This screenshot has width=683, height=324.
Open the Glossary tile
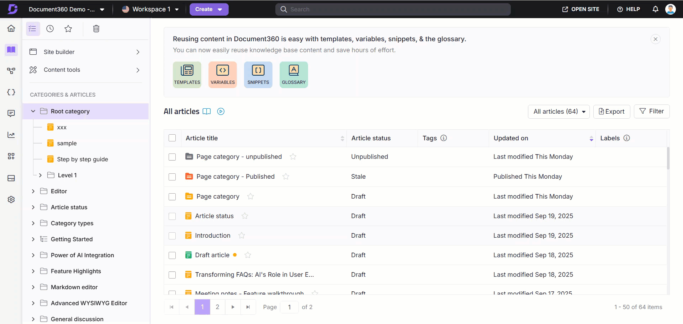[x=293, y=74]
